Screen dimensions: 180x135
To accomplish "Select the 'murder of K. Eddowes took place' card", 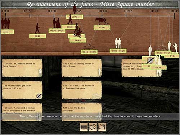I will (82, 90).
